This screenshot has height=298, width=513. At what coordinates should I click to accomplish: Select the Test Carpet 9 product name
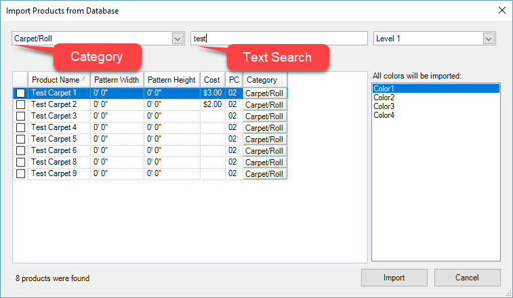click(x=54, y=173)
